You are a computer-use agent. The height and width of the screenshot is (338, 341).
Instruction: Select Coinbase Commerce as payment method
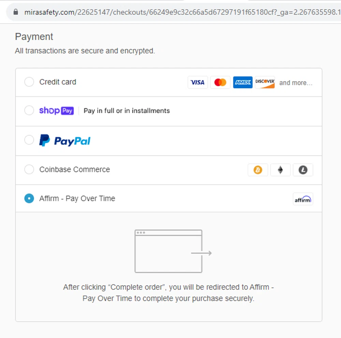(29, 170)
